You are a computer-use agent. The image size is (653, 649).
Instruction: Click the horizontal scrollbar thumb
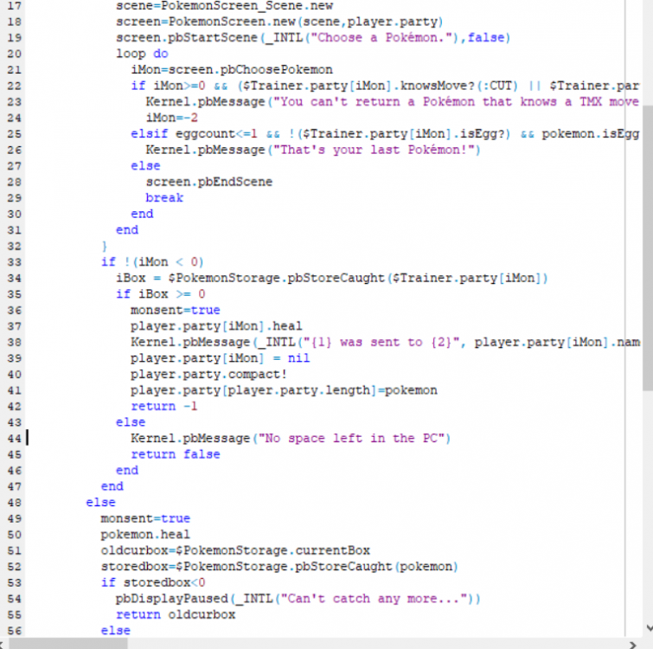[68, 644]
